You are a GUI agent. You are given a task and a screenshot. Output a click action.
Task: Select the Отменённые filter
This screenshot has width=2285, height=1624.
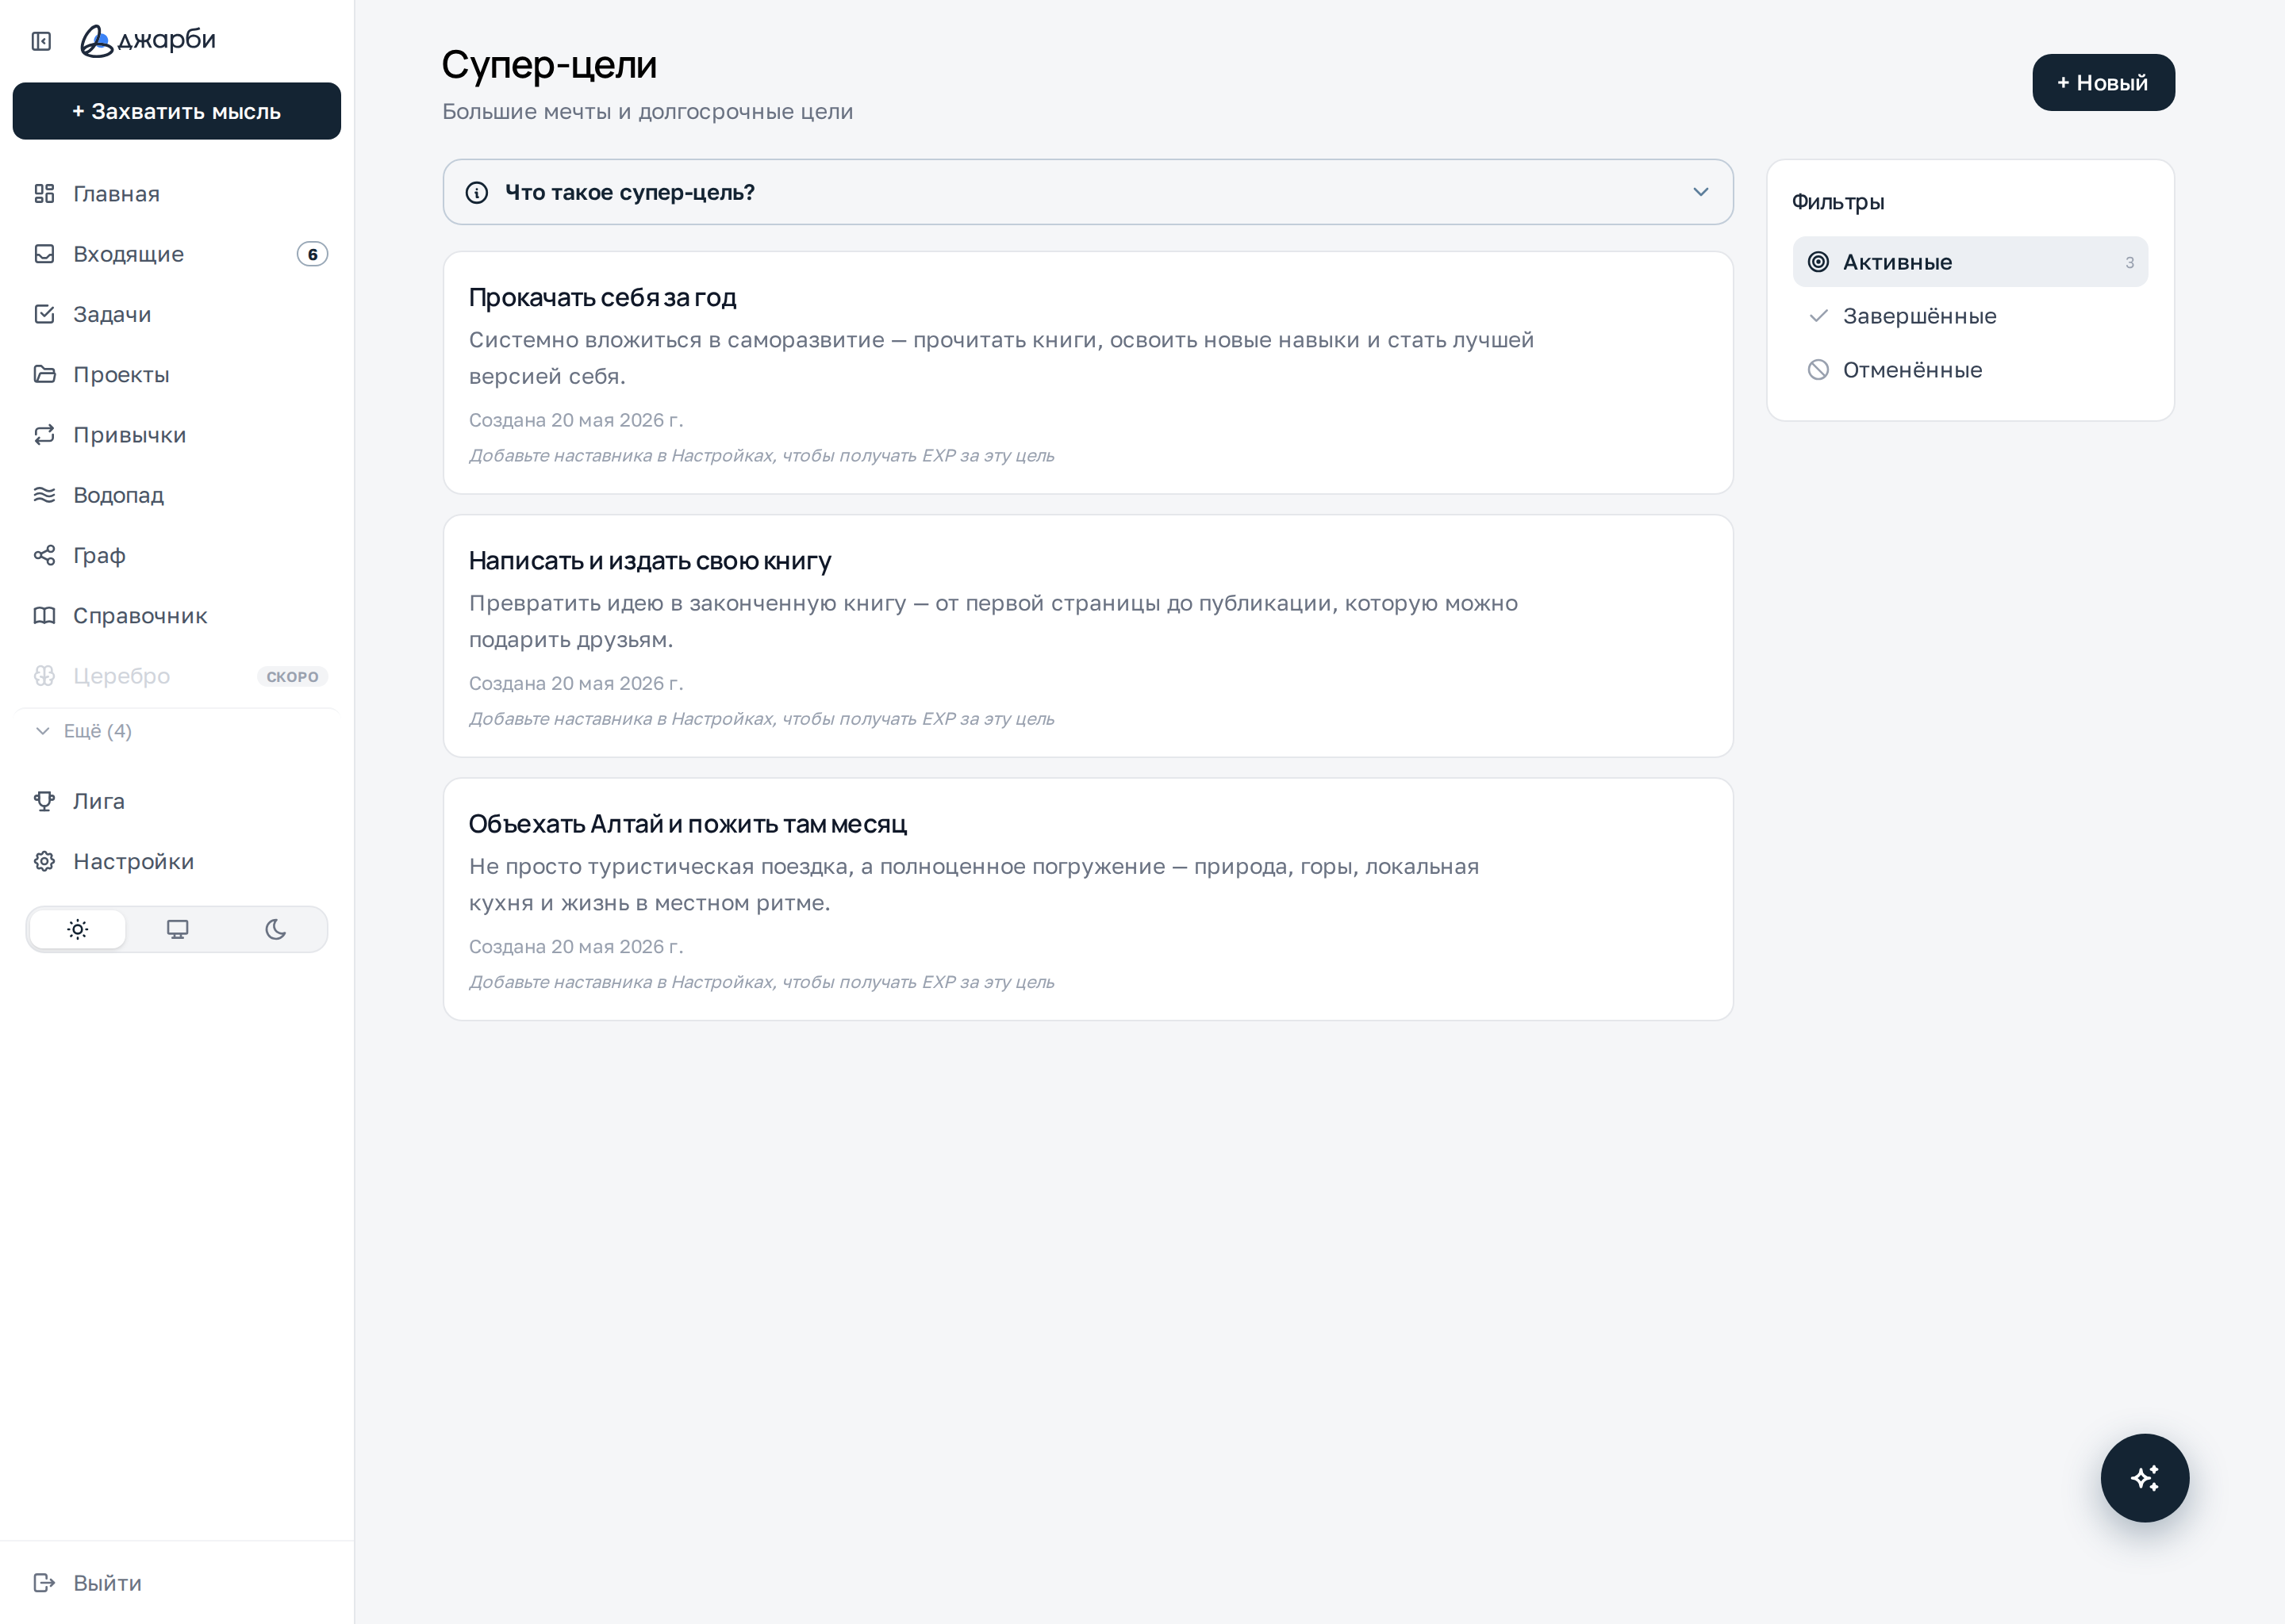[1969, 370]
